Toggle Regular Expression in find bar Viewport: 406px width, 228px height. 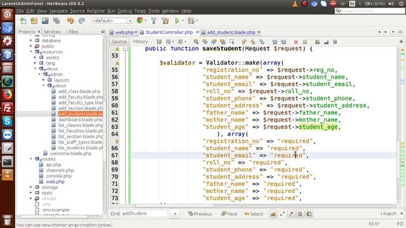[291, 214]
